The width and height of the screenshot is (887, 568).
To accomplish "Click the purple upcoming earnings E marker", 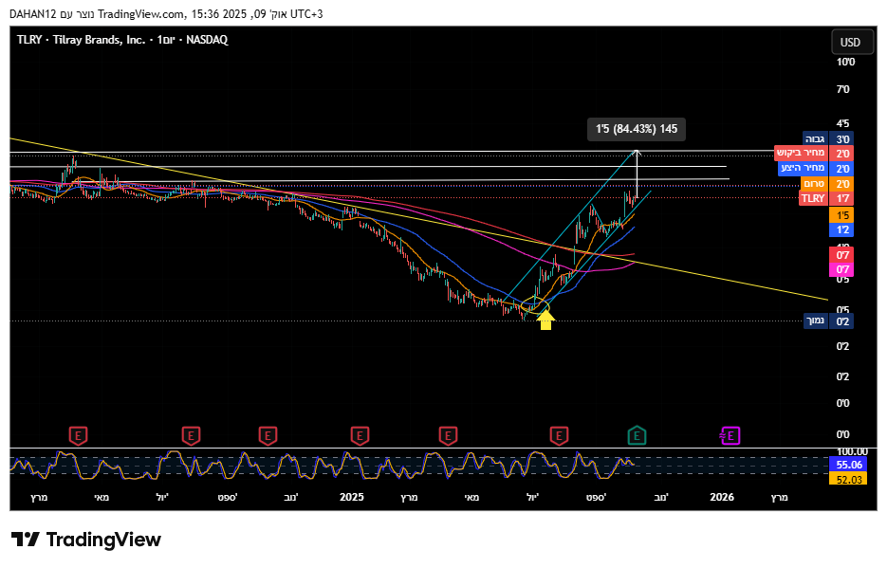I will click(x=730, y=436).
